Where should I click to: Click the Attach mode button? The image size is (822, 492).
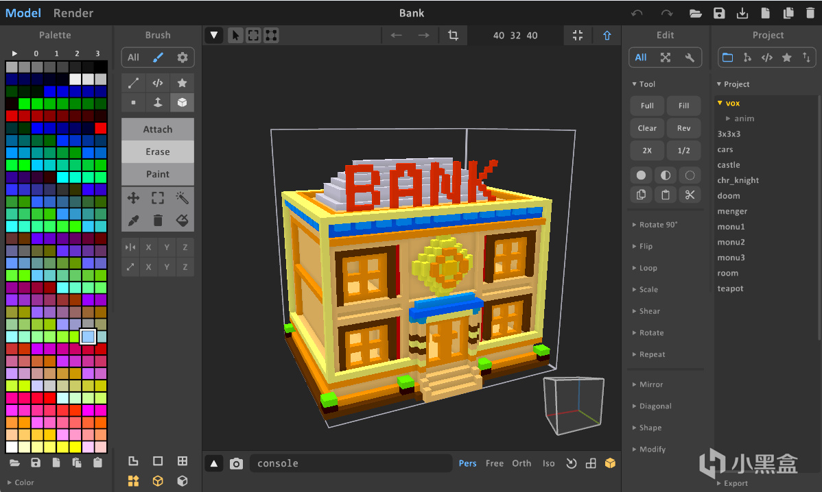pyautogui.click(x=158, y=130)
